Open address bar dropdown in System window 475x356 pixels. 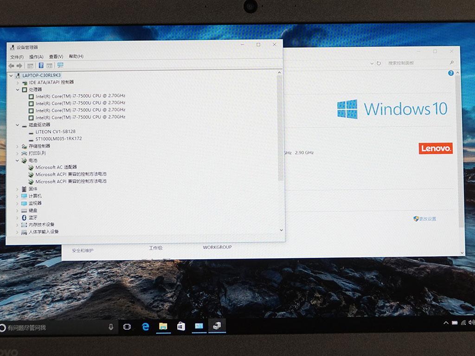372,63
